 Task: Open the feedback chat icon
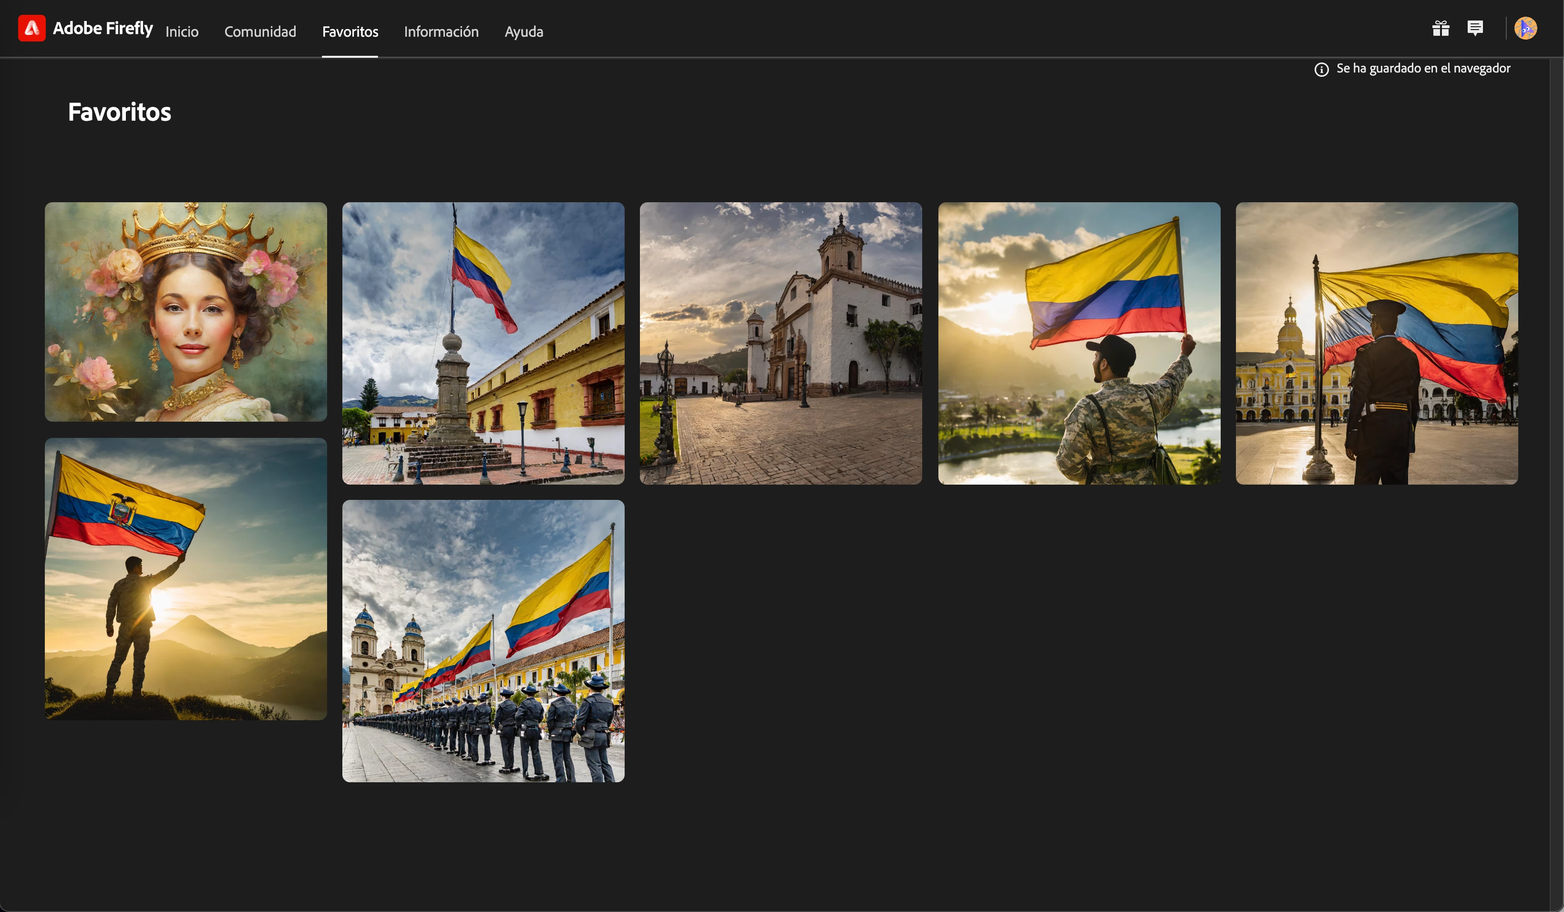pos(1475,29)
